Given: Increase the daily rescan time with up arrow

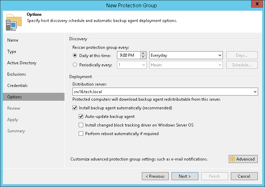Looking at the screenshot, I should point(143,53).
